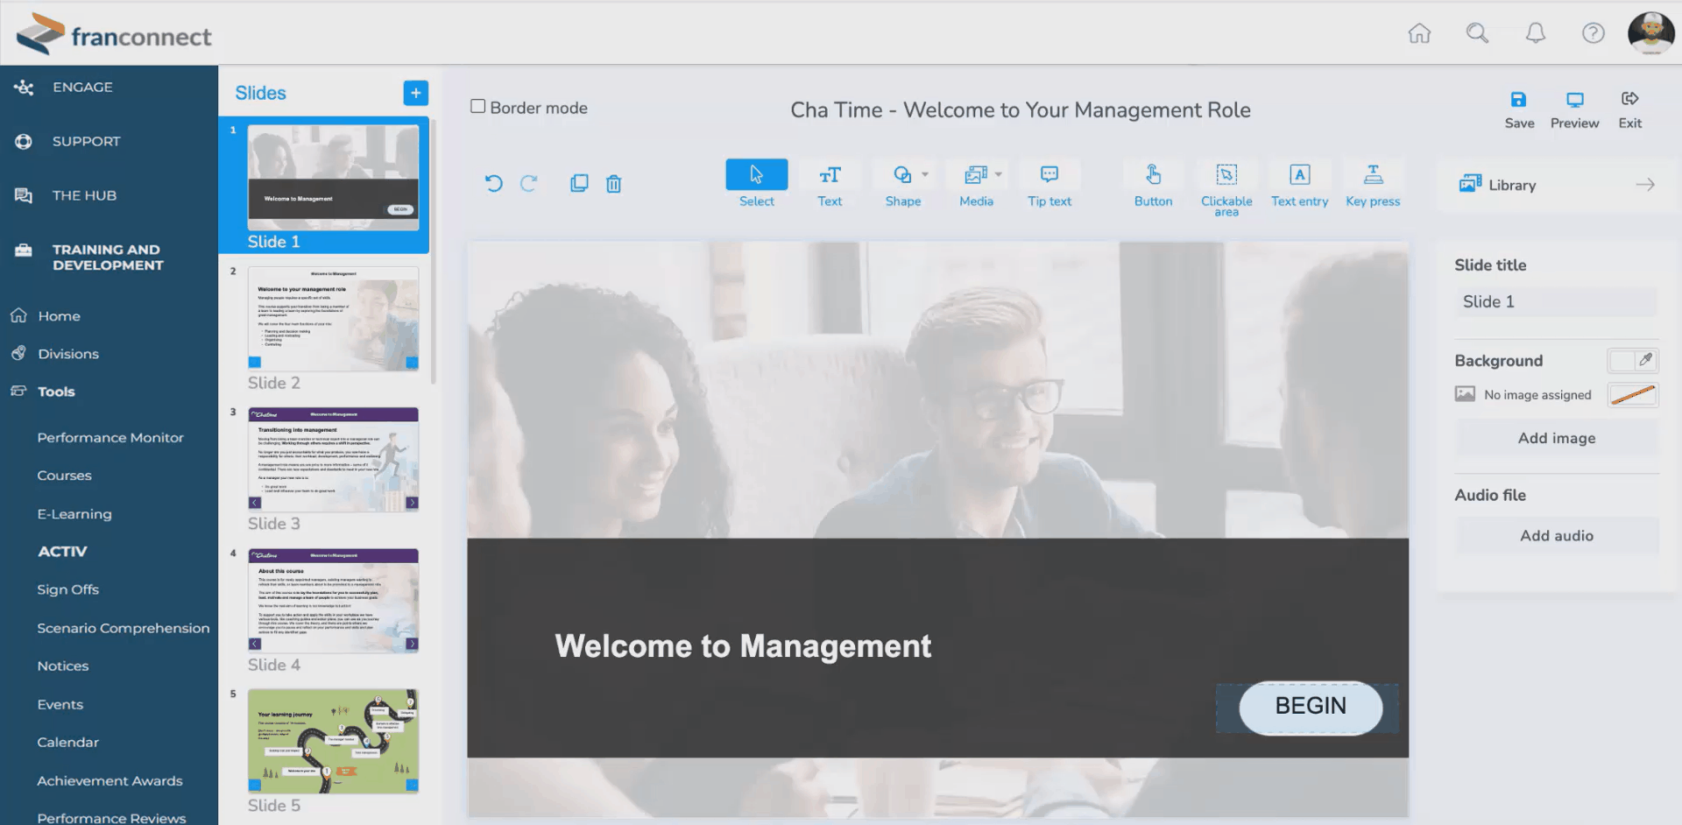Add a Clickable area
1682x825 pixels.
pyautogui.click(x=1226, y=187)
